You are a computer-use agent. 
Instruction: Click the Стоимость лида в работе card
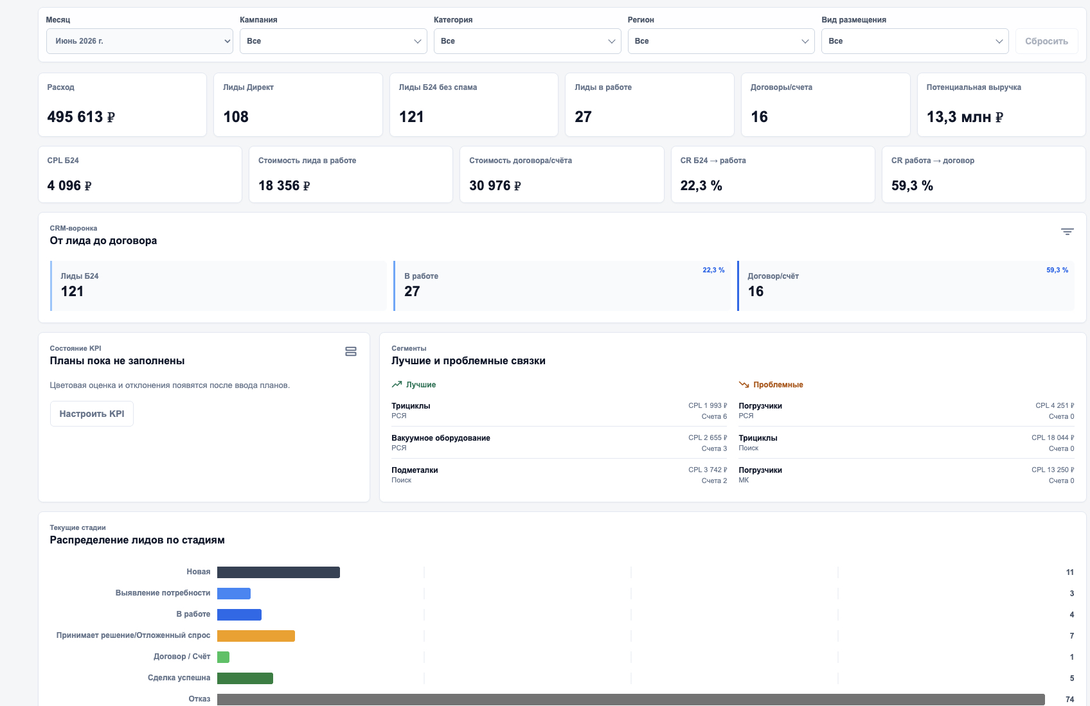pos(351,175)
